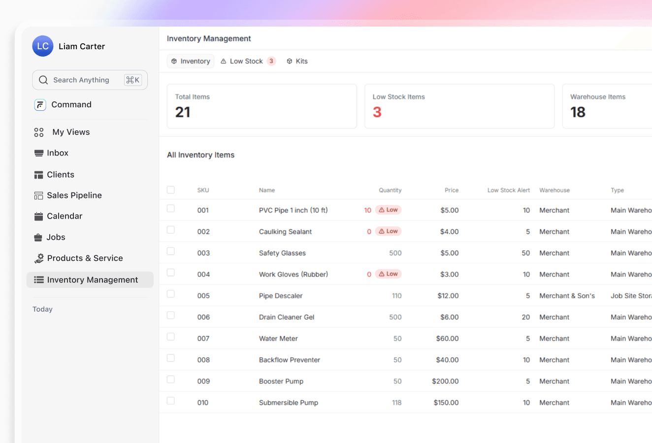Tick the Submersible Pump row checkbox
Image resolution: width=652 pixels, height=443 pixels.
click(x=171, y=401)
